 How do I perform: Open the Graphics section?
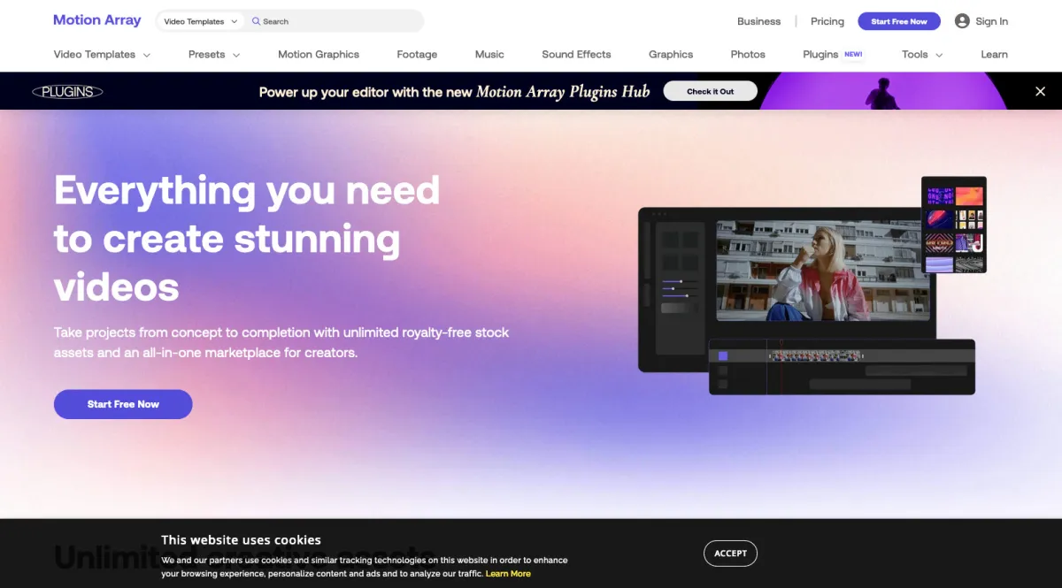[671, 54]
